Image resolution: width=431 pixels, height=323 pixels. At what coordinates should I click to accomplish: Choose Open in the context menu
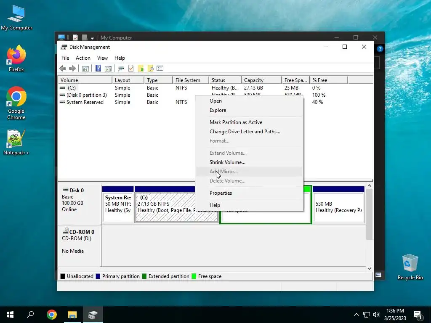[x=249, y=101]
